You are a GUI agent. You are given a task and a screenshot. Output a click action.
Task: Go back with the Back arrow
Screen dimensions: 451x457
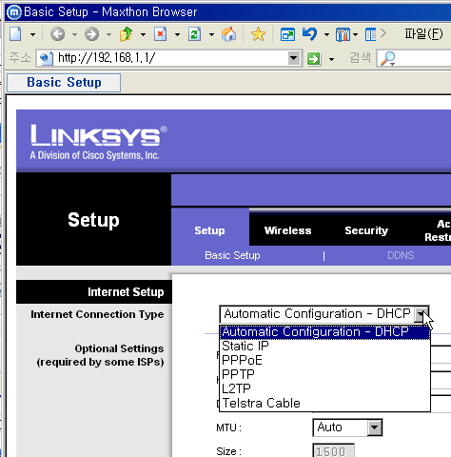(x=58, y=34)
